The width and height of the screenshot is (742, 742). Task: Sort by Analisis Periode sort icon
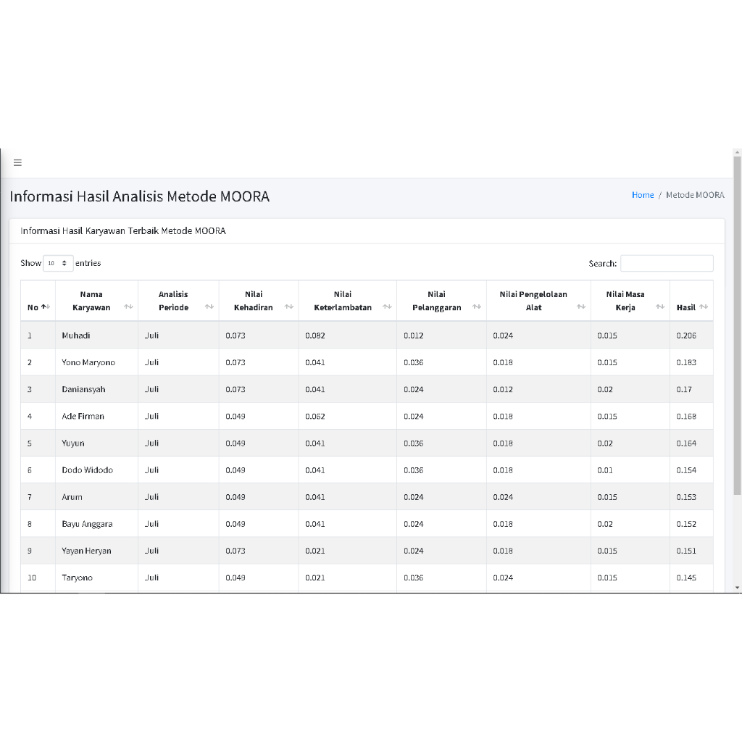[x=209, y=307]
